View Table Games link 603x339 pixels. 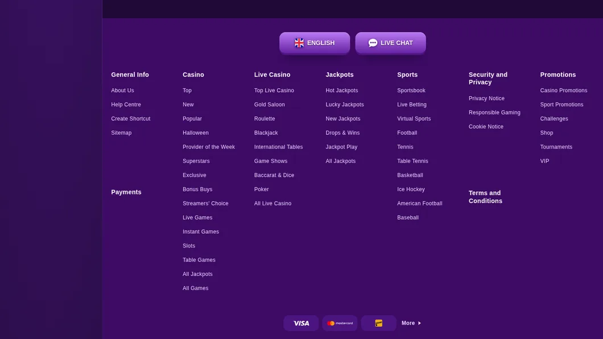[x=199, y=260]
